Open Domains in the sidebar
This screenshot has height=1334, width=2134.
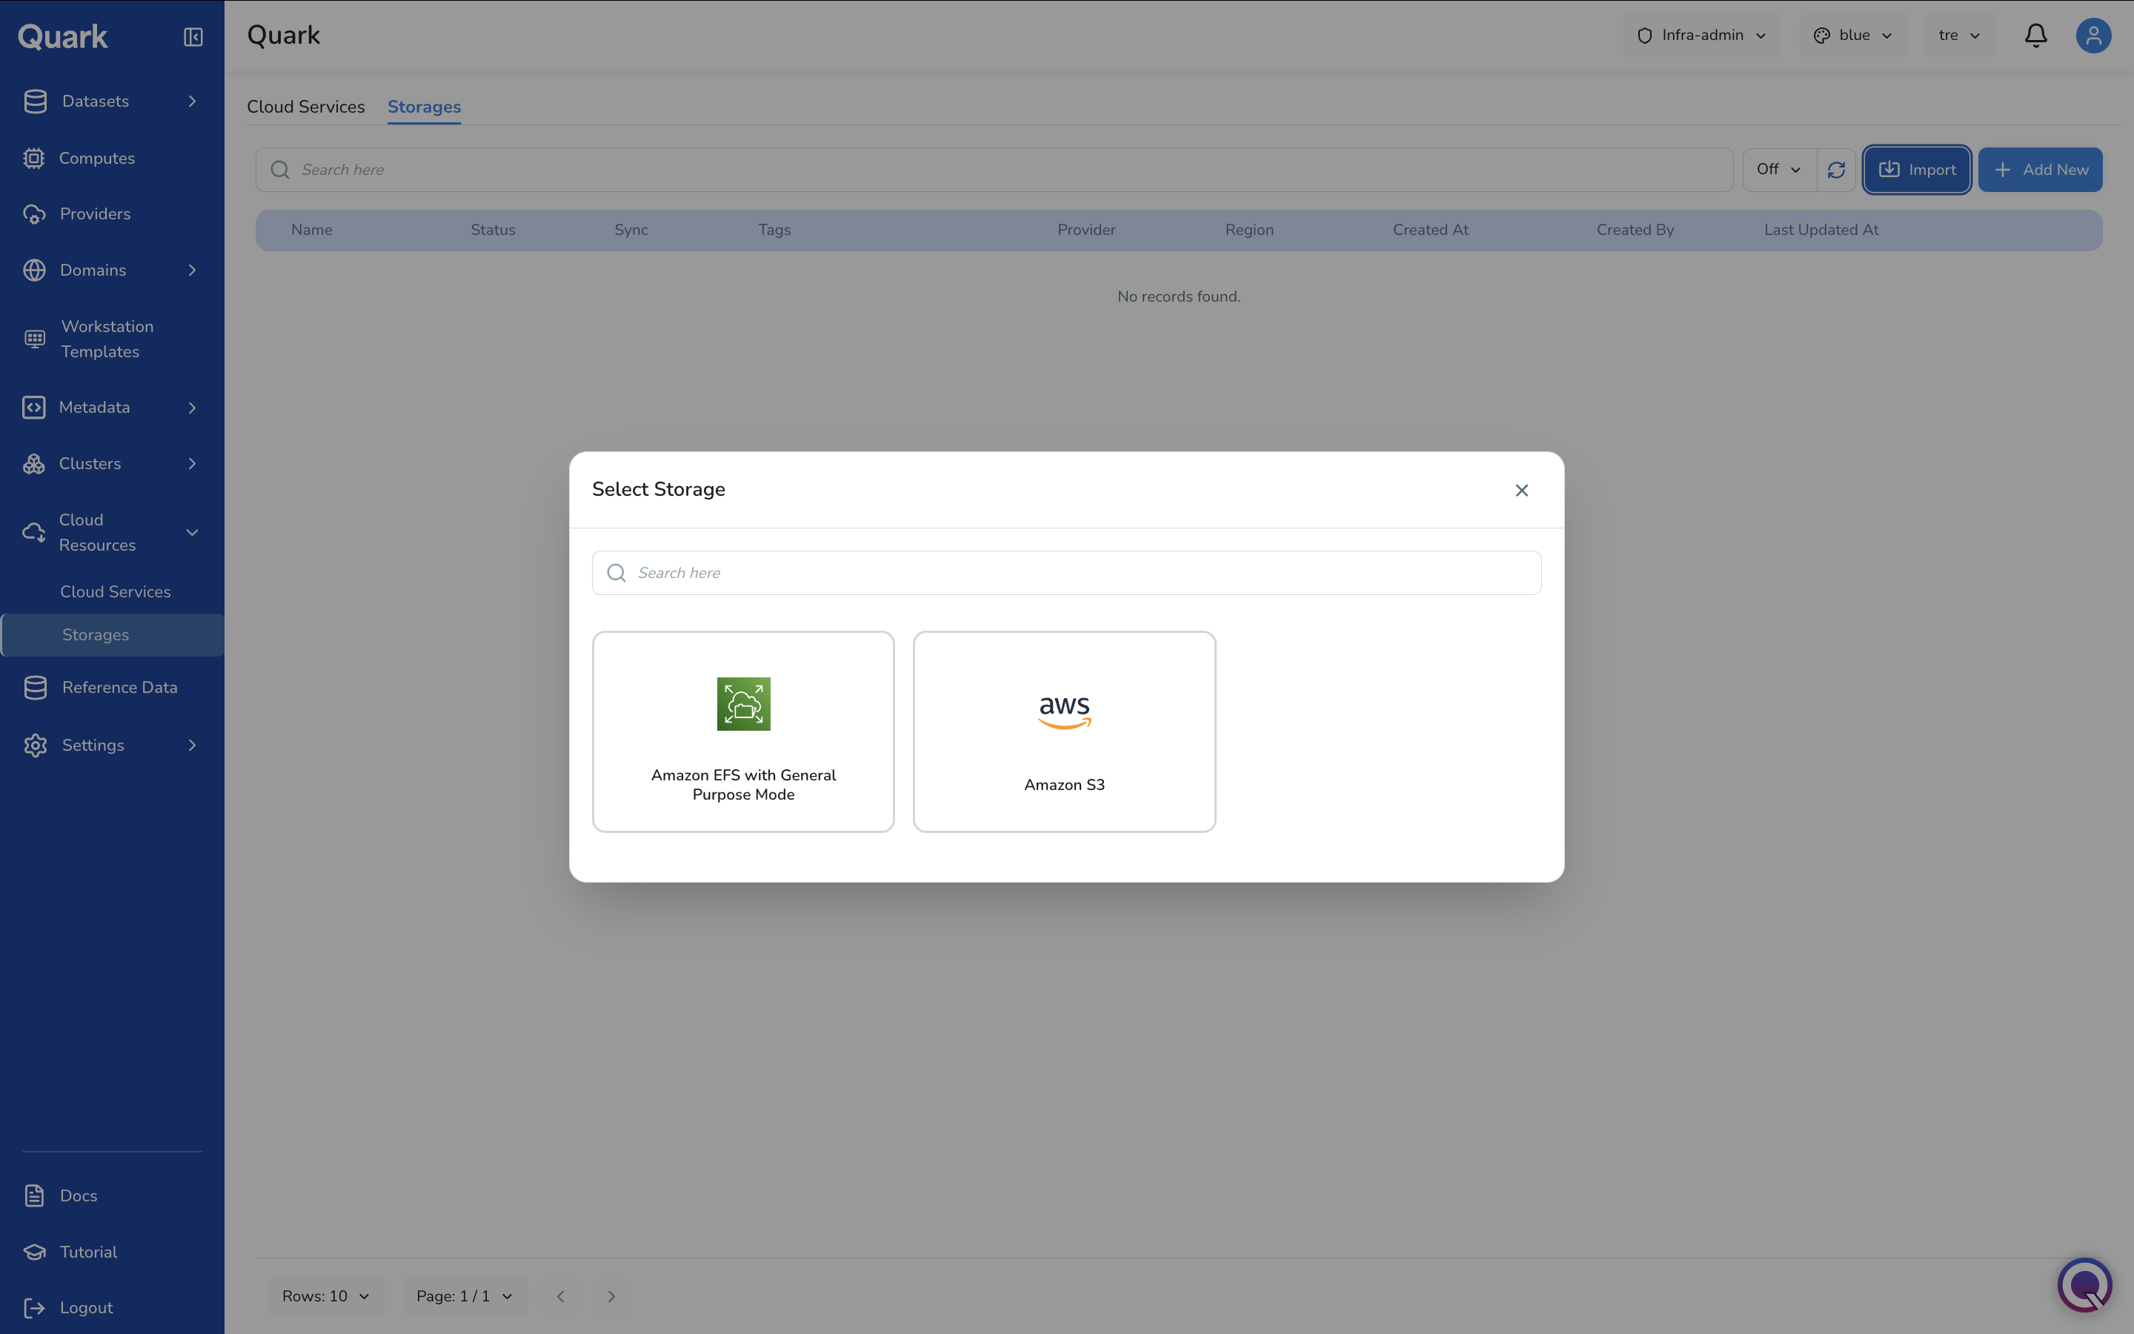(93, 270)
